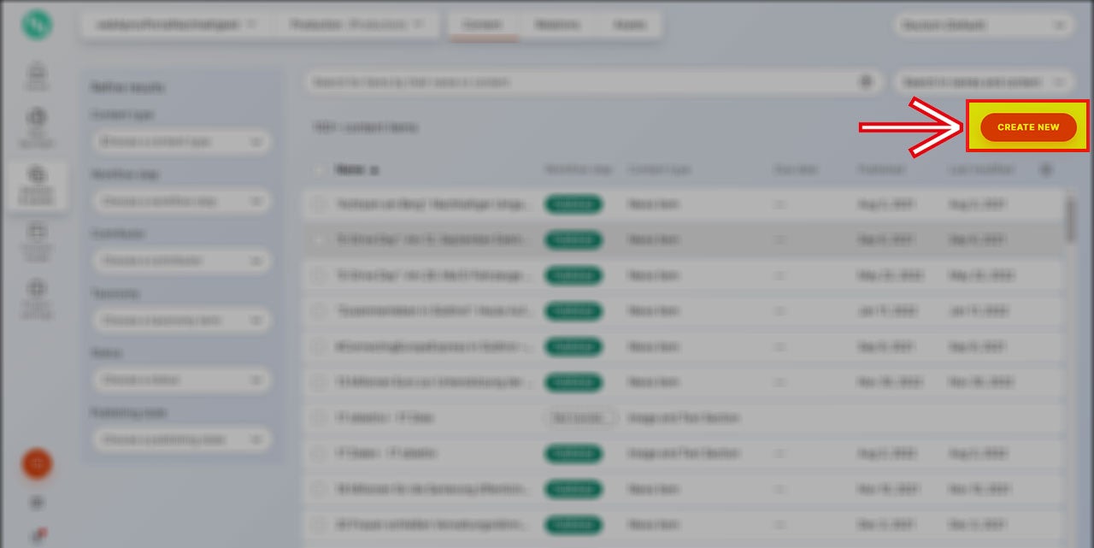Switch to the Assets tab

pos(629,26)
